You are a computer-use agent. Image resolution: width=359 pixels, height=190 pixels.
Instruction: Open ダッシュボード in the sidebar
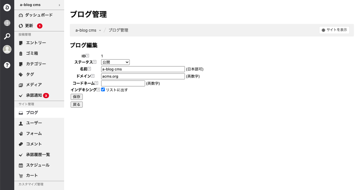39,15
